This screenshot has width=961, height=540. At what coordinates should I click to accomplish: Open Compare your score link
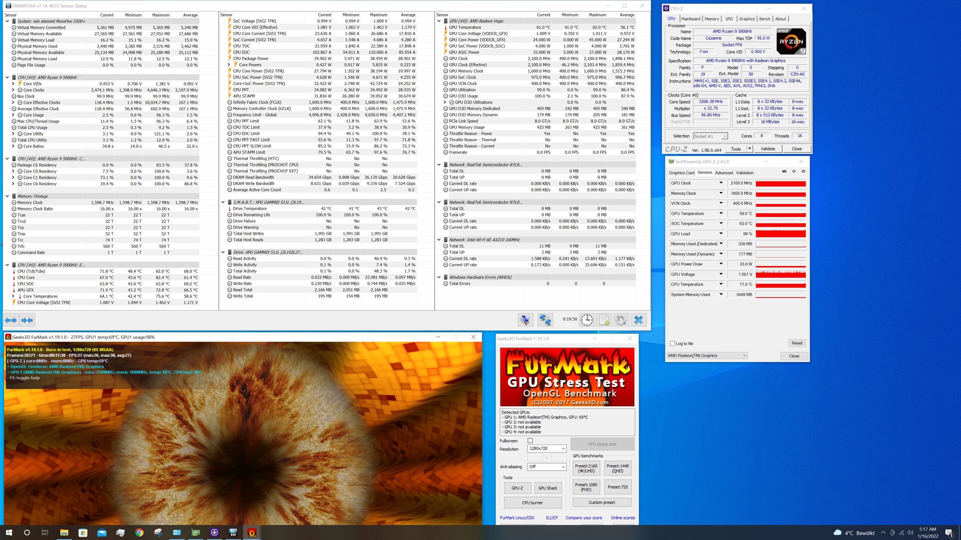point(584,518)
